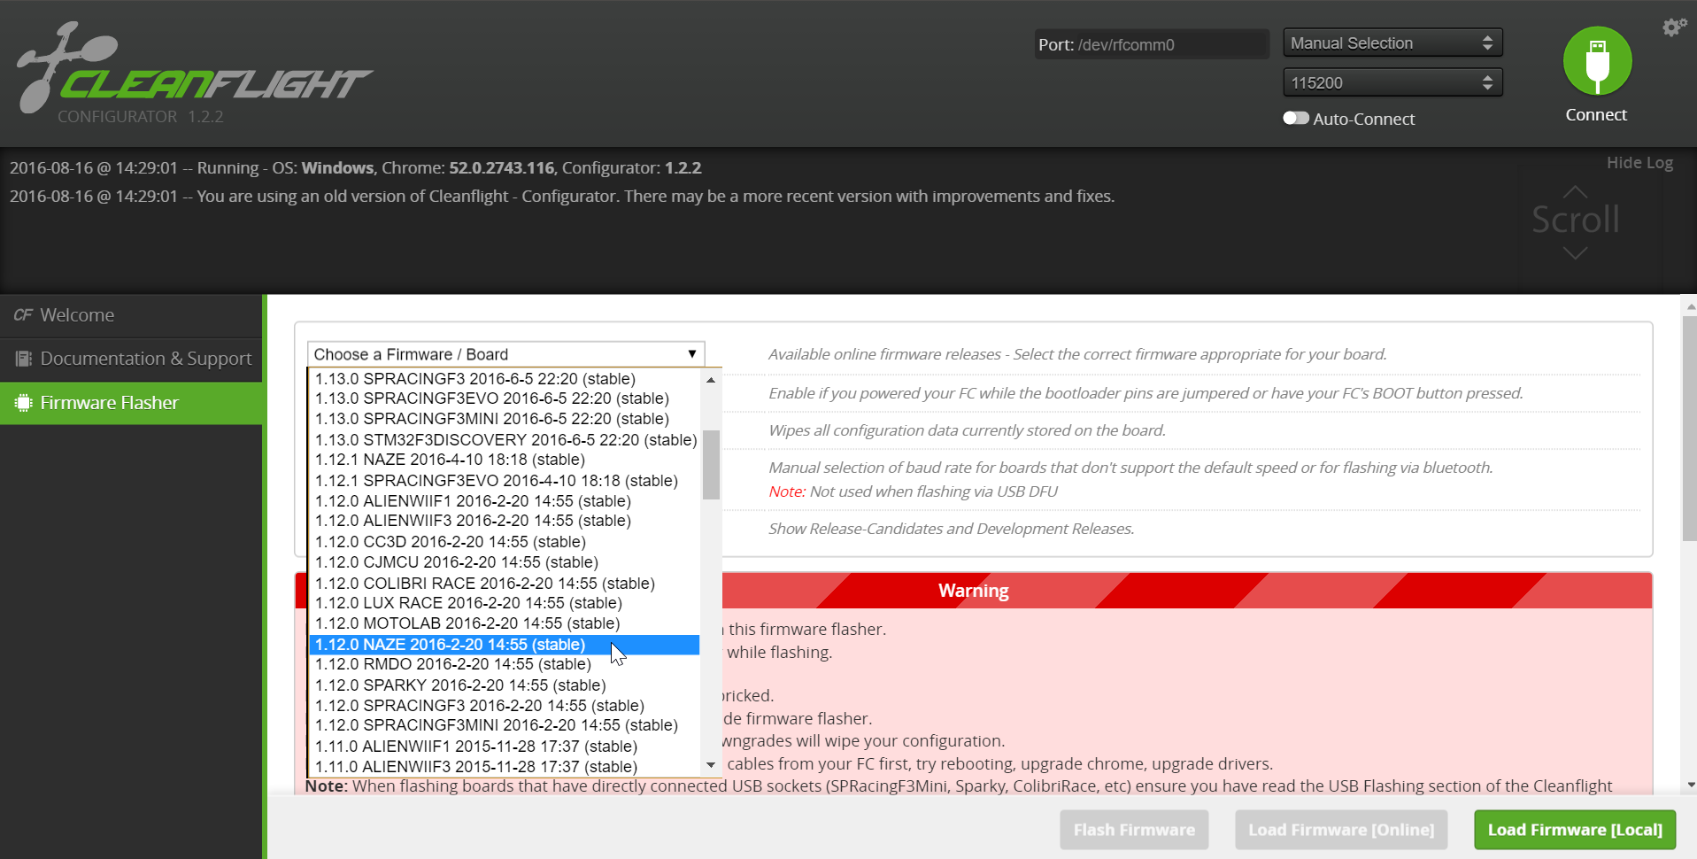Click the Connect label
Screen dimensions: 1697x859
pyautogui.click(x=1596, y=115)
